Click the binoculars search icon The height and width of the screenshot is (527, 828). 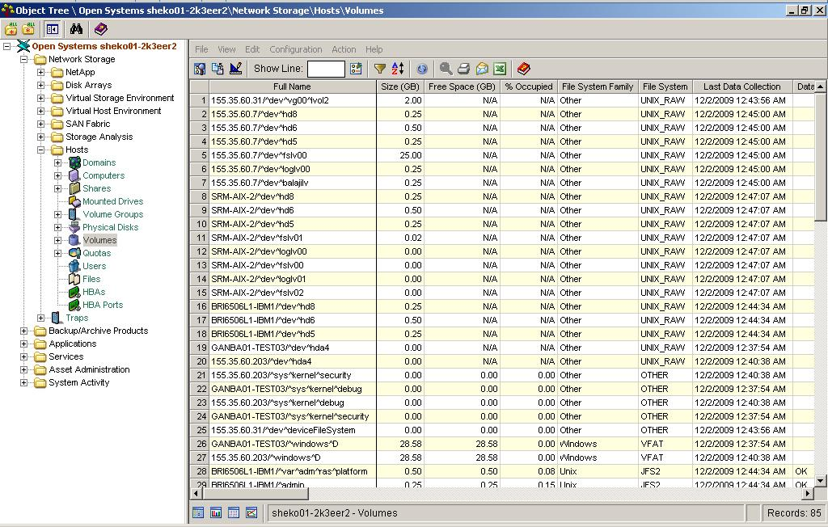76,29
